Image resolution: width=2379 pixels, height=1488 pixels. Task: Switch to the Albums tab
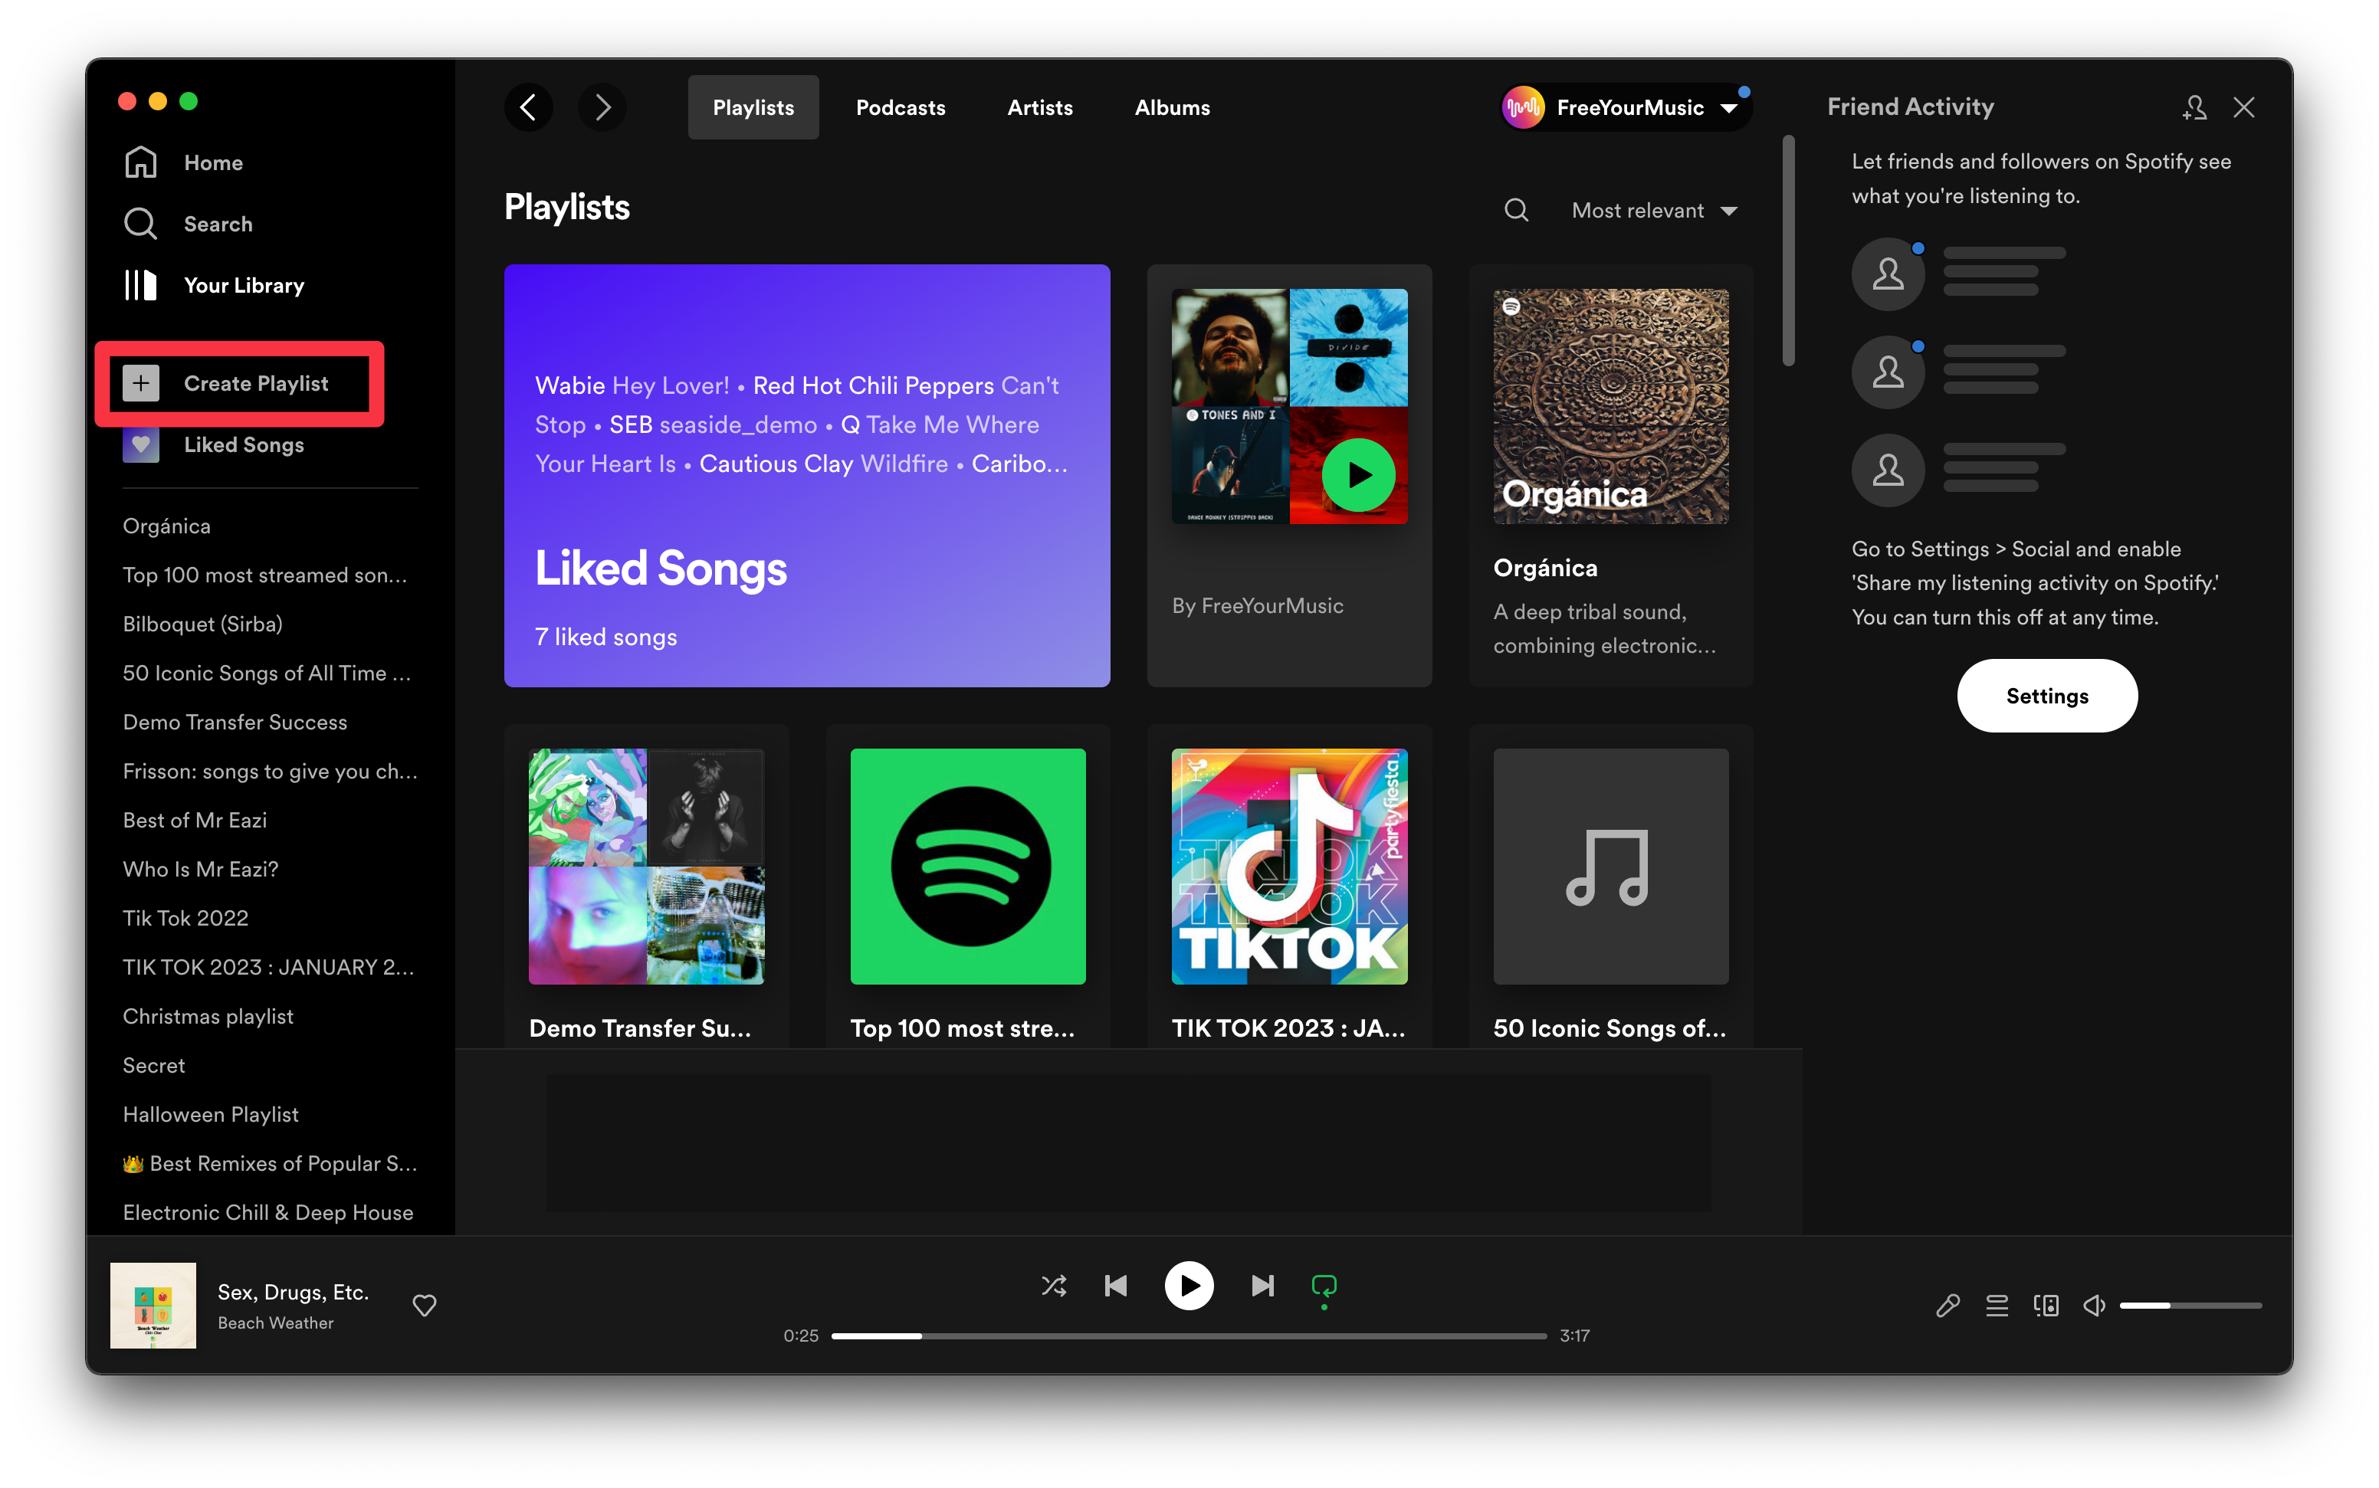tap(1171, 107)
